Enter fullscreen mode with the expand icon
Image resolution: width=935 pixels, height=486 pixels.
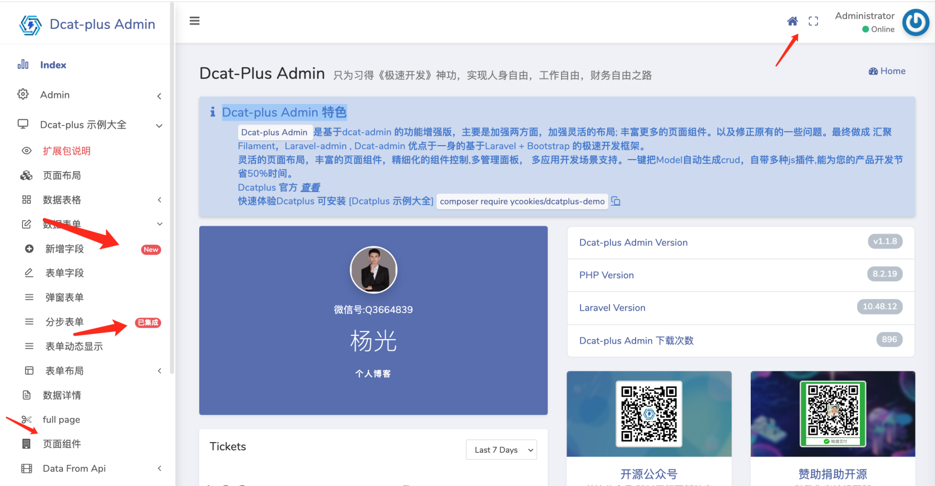[x=813, y=21]
